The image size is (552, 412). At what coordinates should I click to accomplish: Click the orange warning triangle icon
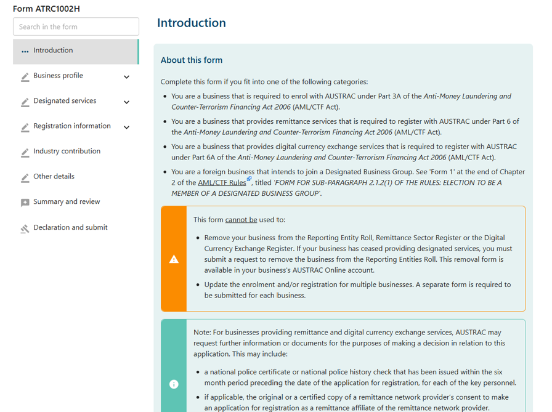[x=174, y=258]
